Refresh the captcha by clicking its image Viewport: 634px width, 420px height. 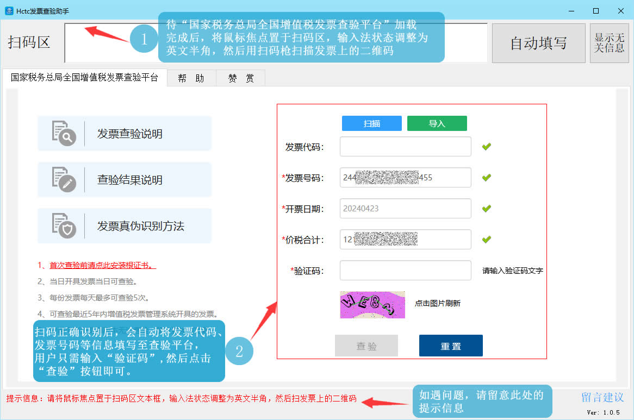click(x=372, y=305)
